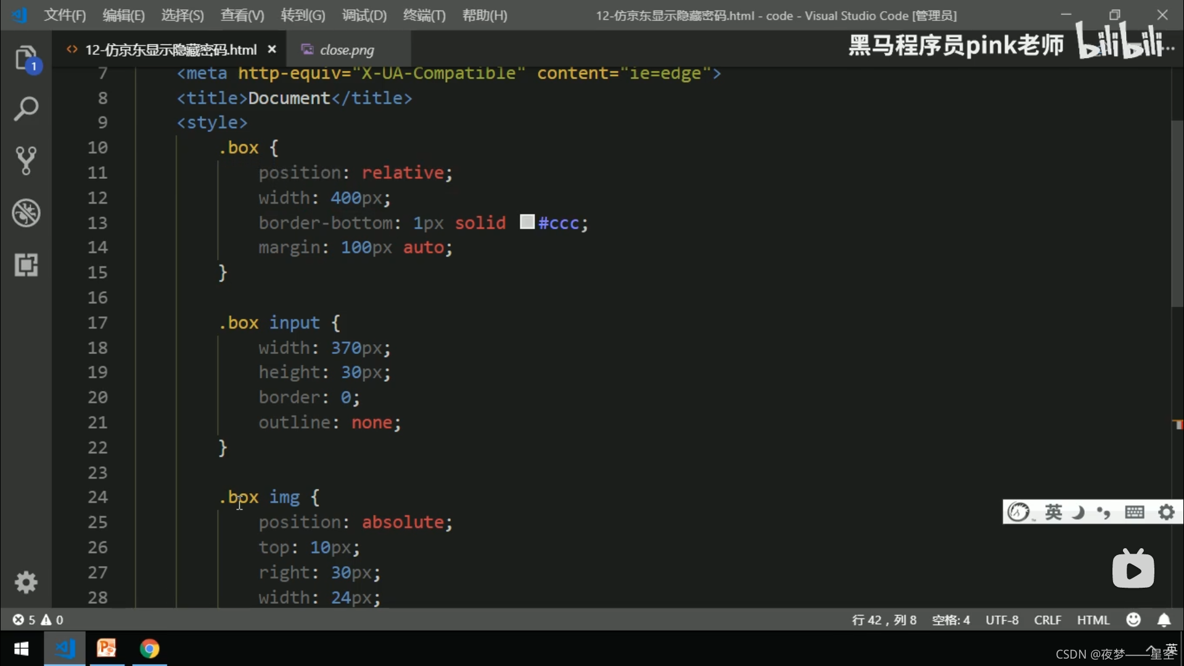
Task: Click line number 17 in gutter
Action: (97, 323)
